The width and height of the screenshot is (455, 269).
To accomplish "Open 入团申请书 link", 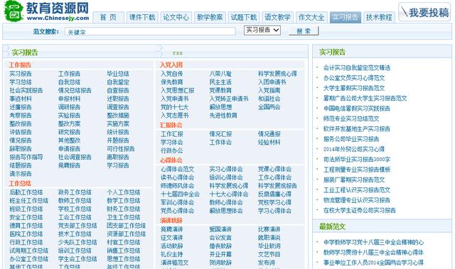I will pyautogui.click(x=272, y=82).
